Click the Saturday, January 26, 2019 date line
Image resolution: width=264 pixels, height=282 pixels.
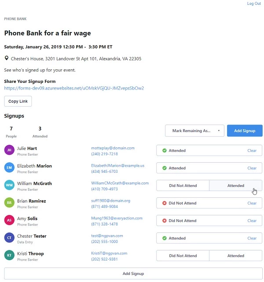point(58,47)
